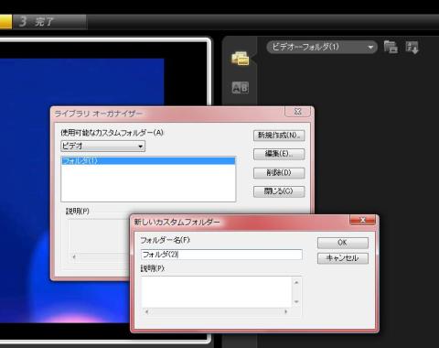Open the AB transitions library icon
Viewport: 439px width, 348px height.
point(241,88)
